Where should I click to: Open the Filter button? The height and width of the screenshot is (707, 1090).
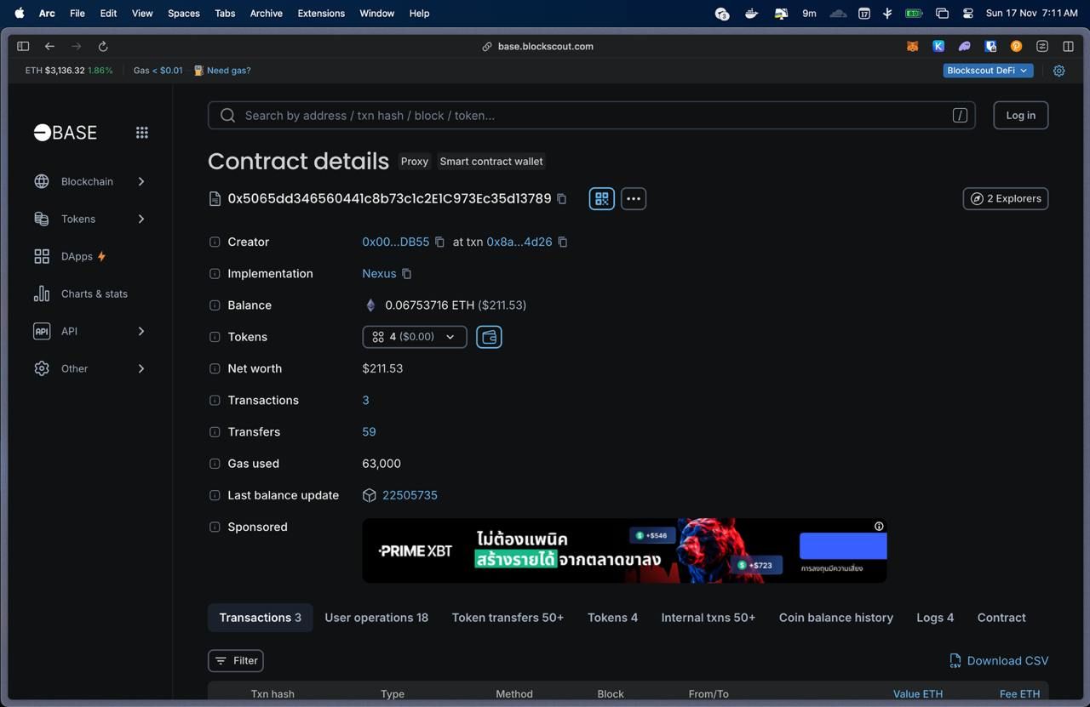pos(236,661)
